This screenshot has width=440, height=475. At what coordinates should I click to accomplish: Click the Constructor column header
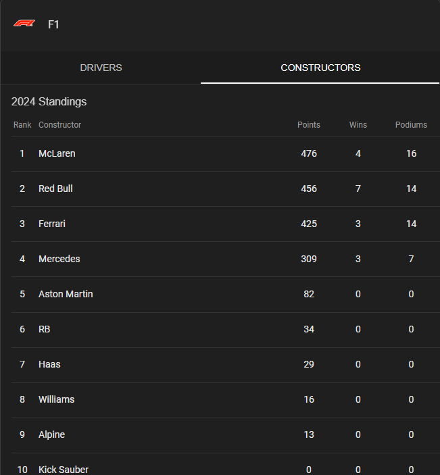[59, 125]
